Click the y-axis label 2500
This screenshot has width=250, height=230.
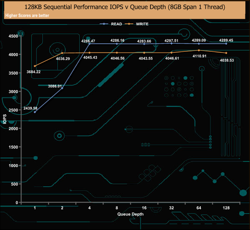[x=13, y=110]
